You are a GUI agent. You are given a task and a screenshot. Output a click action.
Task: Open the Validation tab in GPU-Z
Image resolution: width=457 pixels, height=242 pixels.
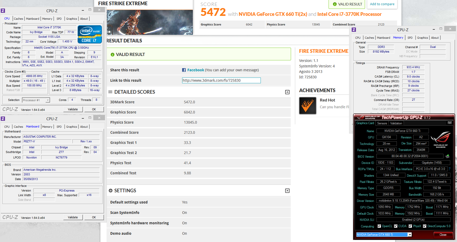tap(396, 123)
